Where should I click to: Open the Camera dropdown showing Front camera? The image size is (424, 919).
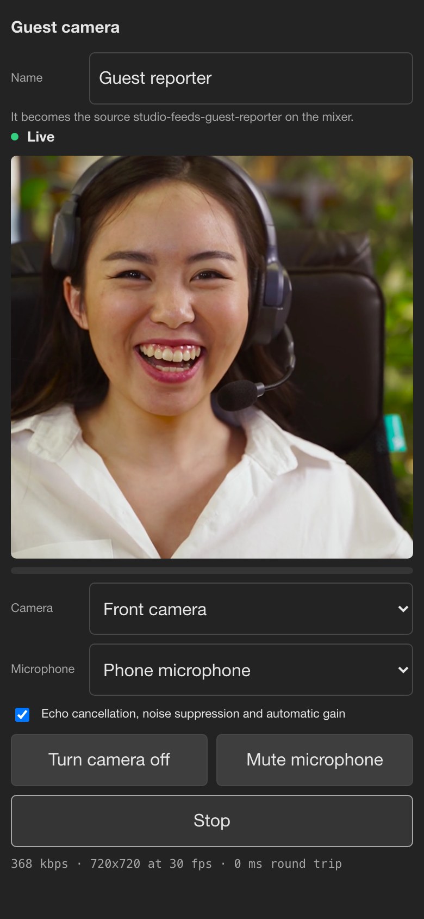coord(251,609)
